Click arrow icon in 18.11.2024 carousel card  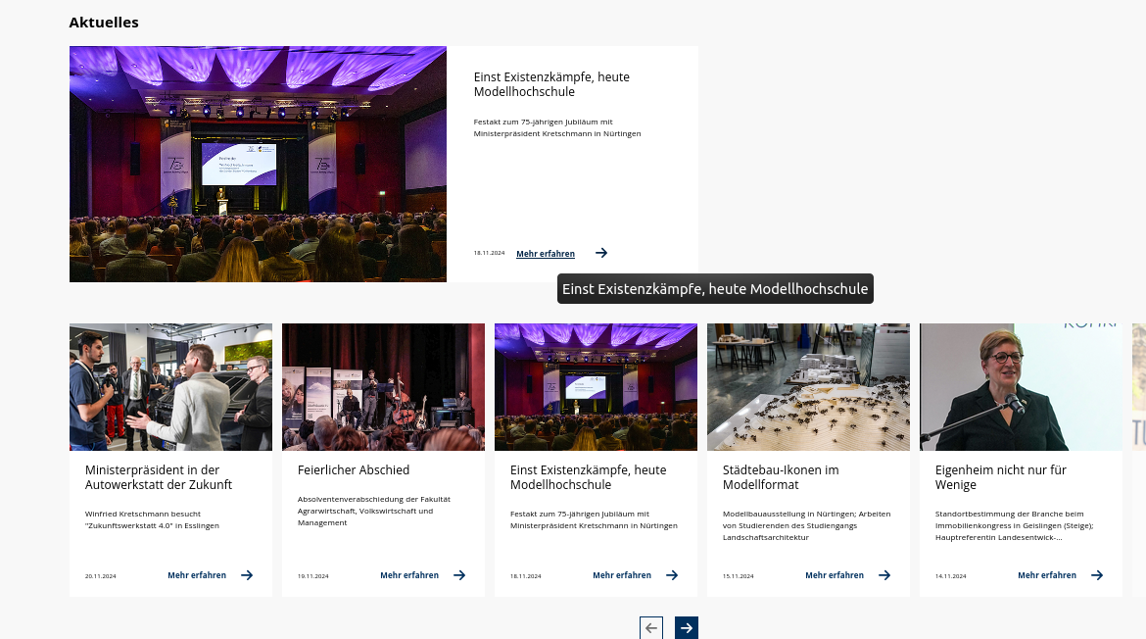pos(672,575)
